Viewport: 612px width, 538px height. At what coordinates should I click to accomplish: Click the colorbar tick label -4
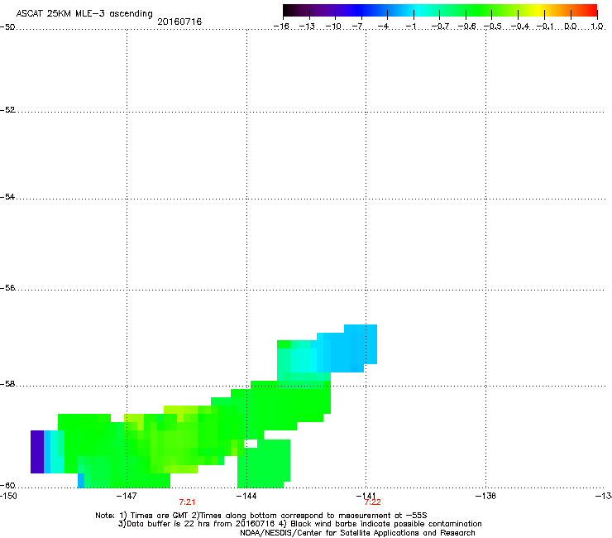(x=383, y=26)
